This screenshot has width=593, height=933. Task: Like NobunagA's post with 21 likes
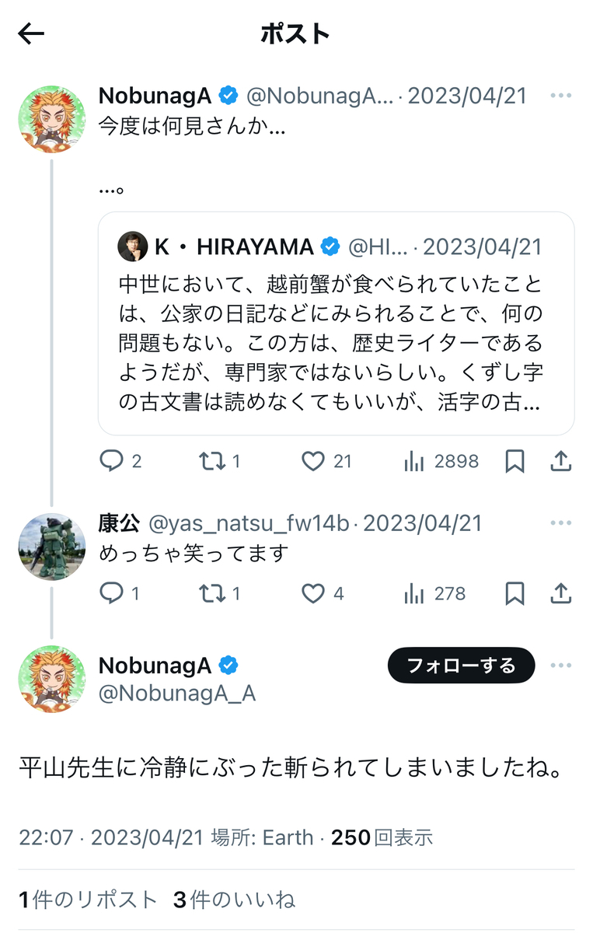coord(313,462)
